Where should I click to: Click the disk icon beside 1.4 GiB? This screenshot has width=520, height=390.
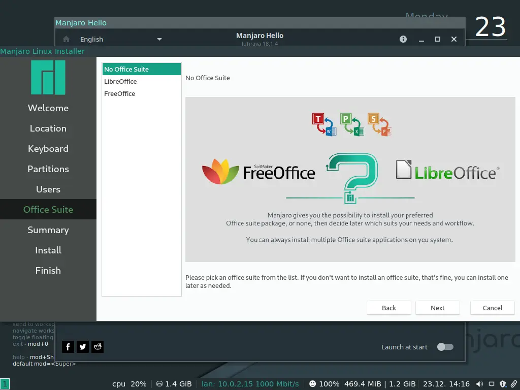pyautogui.click(x=159, y=384)
